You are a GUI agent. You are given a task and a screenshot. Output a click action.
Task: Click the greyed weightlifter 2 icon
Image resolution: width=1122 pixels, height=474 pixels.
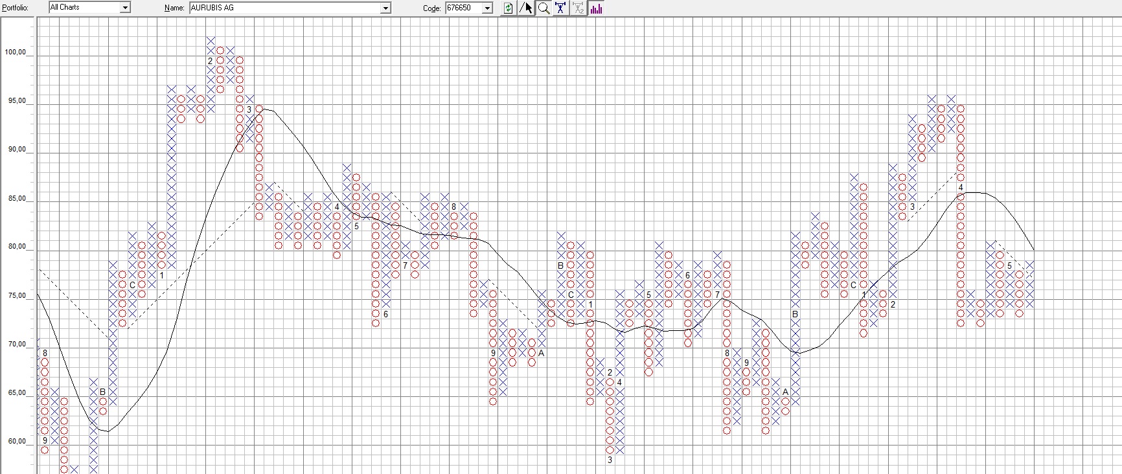pyautogui.click(x=578, y=8)
